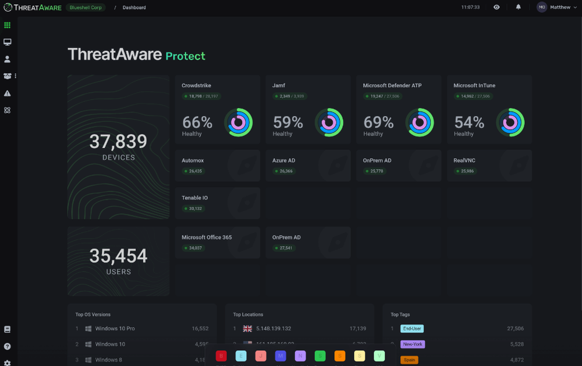Toggle the eye visibility icon in header

(496, 7)
